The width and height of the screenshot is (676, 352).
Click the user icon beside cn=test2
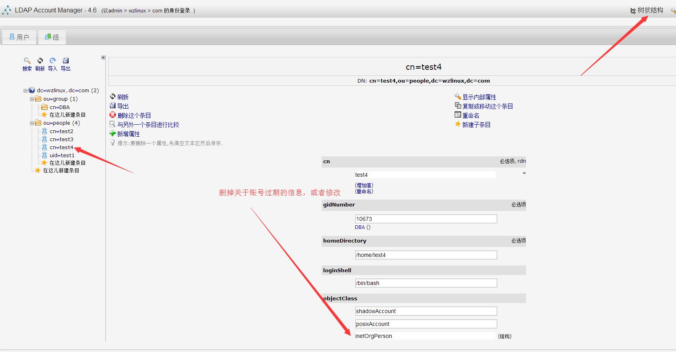point(45,131)
